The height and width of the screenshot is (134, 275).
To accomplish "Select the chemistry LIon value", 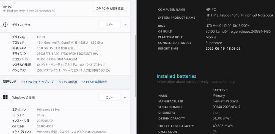I will tap(216, 113).
